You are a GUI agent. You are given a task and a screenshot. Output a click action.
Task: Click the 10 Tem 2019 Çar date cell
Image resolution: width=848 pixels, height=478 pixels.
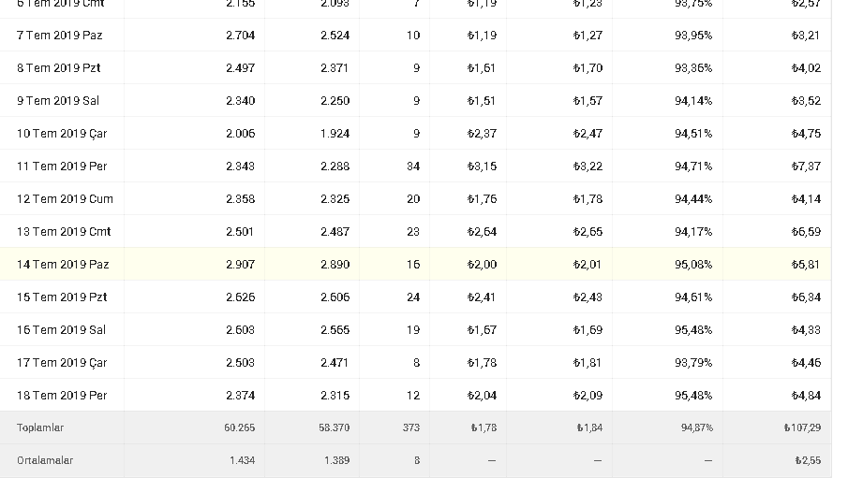(62, 134)
